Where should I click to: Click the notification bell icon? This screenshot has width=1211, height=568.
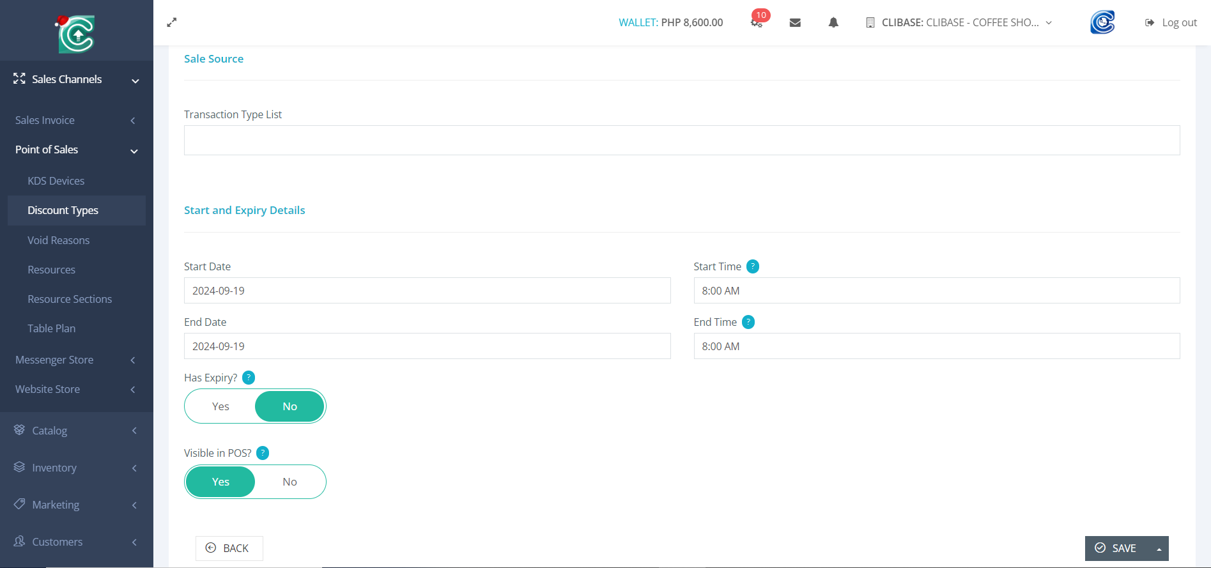click(x=833, y=22)
